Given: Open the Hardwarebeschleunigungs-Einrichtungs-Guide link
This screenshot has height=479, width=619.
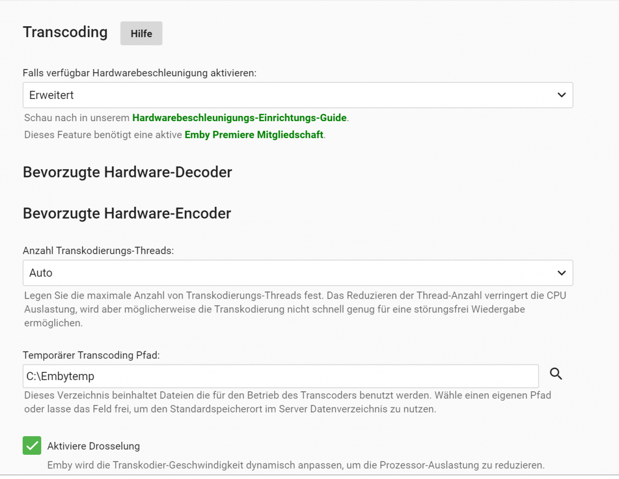Looking at the screenshot, I should pos(239,118).
